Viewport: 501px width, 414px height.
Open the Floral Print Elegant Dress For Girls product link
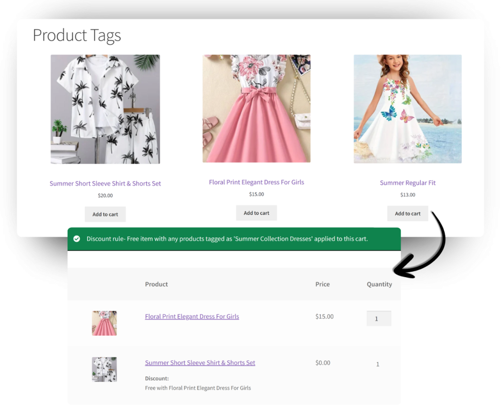(256, 182)
